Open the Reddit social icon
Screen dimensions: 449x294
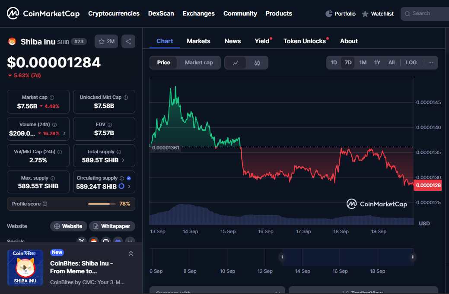tap(94, 240)
